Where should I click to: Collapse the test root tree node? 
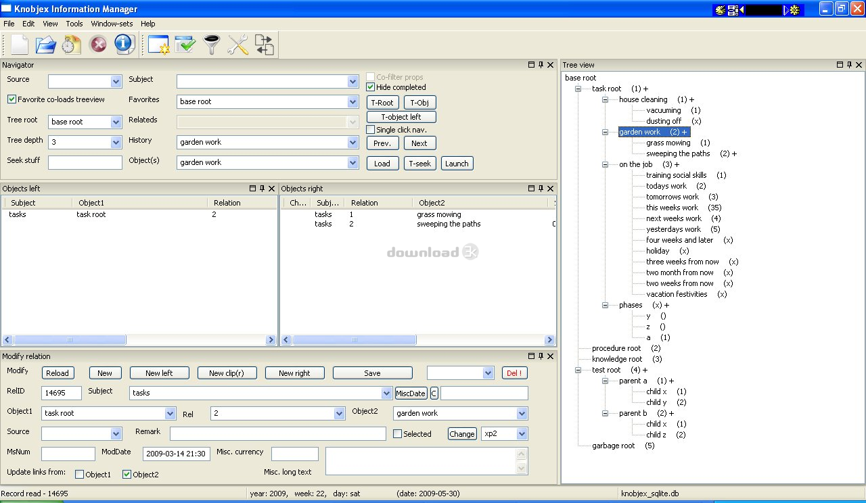coord(578,370)
